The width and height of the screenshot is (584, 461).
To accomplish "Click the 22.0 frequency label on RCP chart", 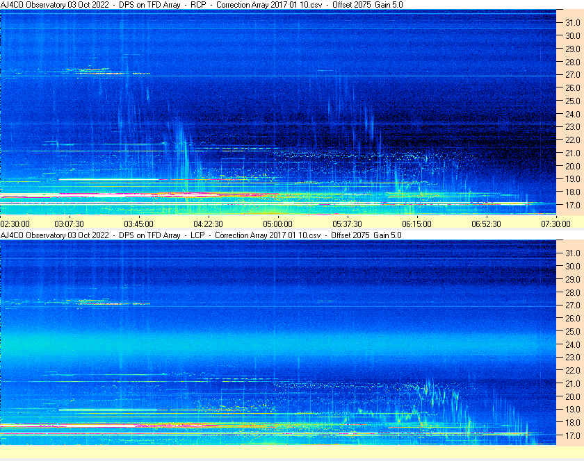I will click(573, 140).
